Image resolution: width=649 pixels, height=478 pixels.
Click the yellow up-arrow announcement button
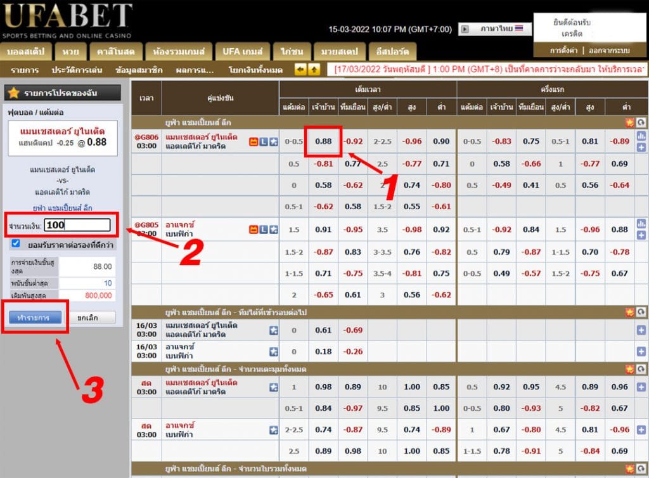pyautogui.click(x=314, y=70)
